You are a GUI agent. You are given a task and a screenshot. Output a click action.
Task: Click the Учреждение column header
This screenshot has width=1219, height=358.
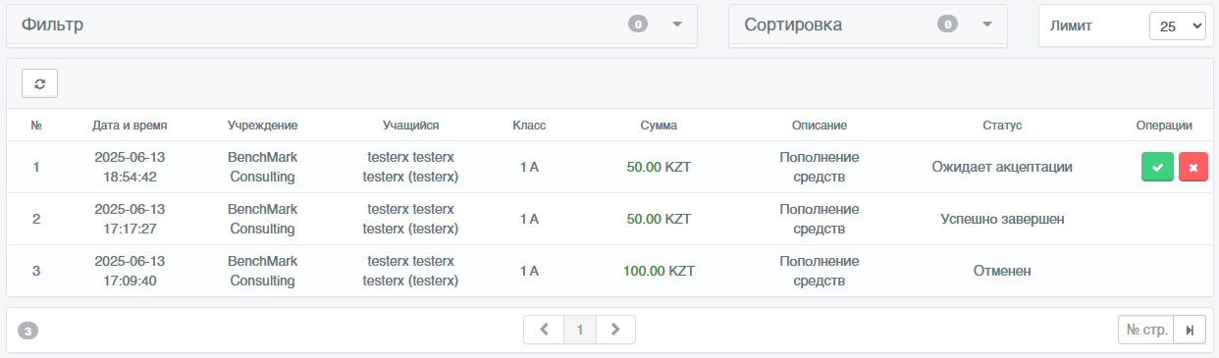pos(262,126)
